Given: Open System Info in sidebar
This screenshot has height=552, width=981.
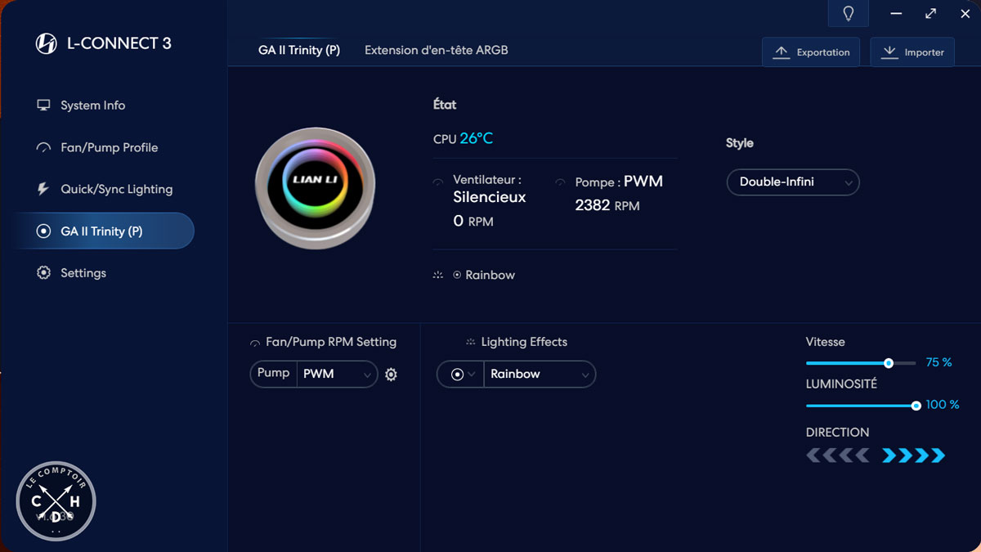Looking at the screenshot, I should point(92,105).
